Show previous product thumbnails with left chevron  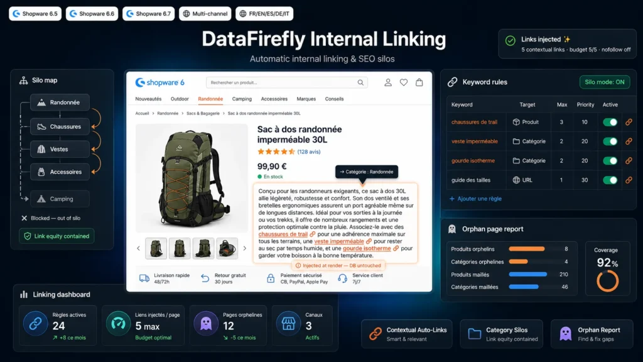point(138,248)
